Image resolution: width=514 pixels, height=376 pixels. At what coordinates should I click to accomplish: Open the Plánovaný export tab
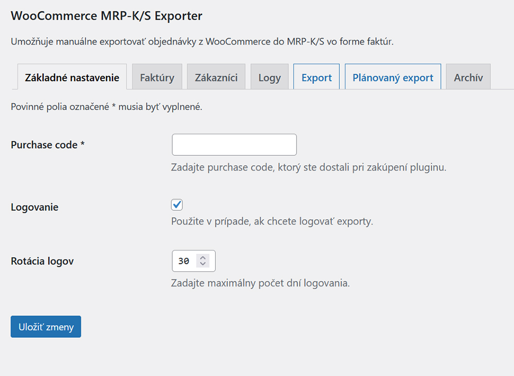point(393,77)
